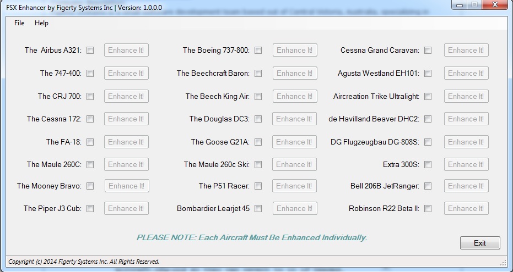Click Enhance It! next to FA-18
This screenshot has height=272, width=513.
(126, 142)
